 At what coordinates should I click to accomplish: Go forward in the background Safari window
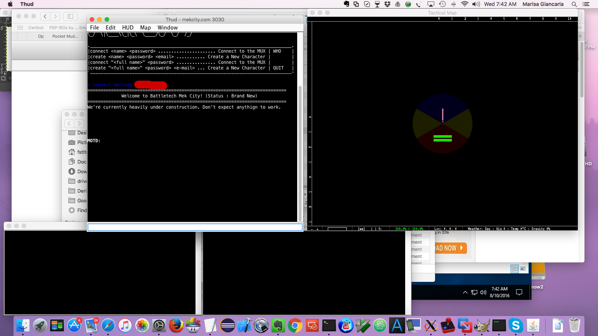(x=55, y=16)
